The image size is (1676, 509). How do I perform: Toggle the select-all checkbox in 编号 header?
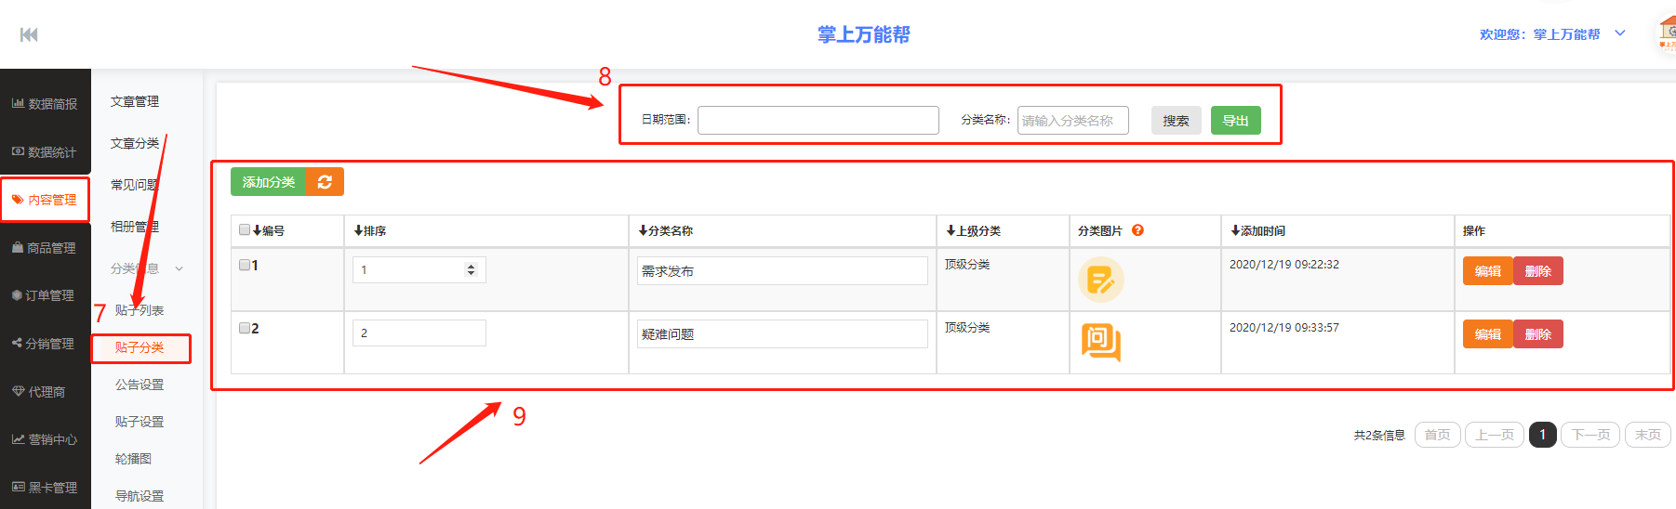[245, 229]
